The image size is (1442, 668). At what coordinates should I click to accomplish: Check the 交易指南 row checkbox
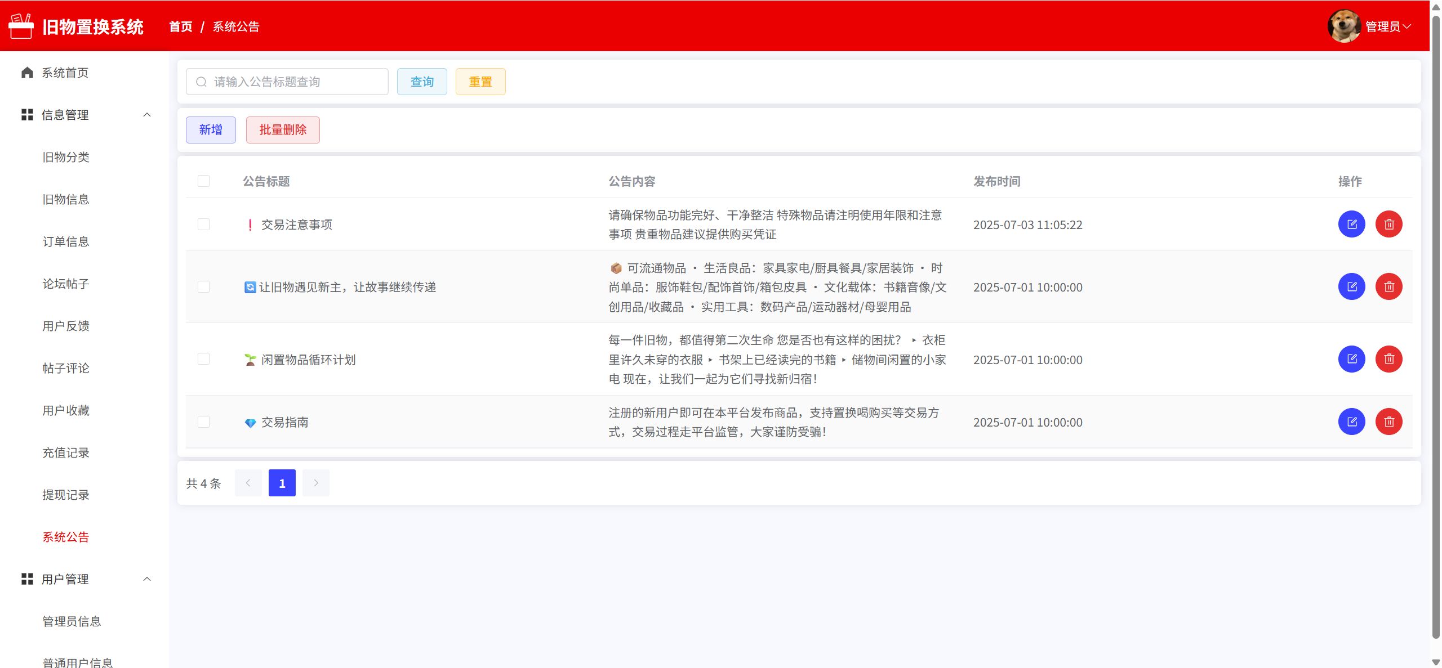pos(203,422)
